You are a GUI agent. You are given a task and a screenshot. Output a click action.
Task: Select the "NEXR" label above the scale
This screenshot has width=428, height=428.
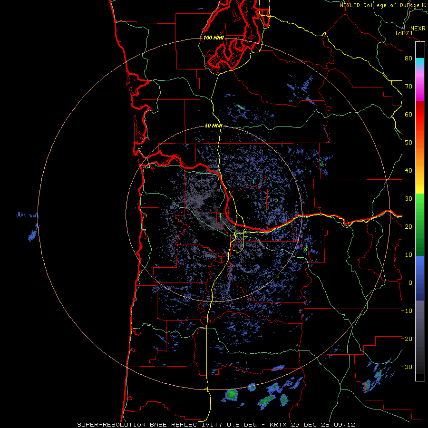click(x=418, y=29)
